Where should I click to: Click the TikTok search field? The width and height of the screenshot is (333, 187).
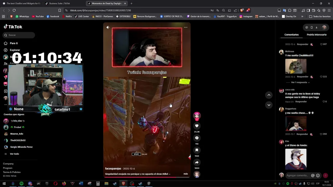pos(19,35)
